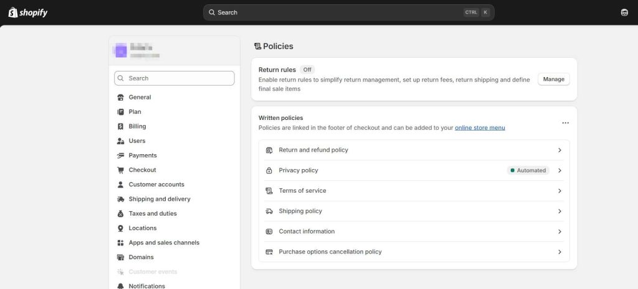Click the Billing receipt icon

pos(120,127)
